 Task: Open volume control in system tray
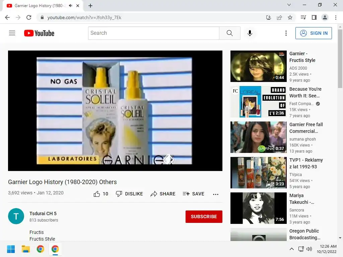pyautogui.click(x=309, y=249)
